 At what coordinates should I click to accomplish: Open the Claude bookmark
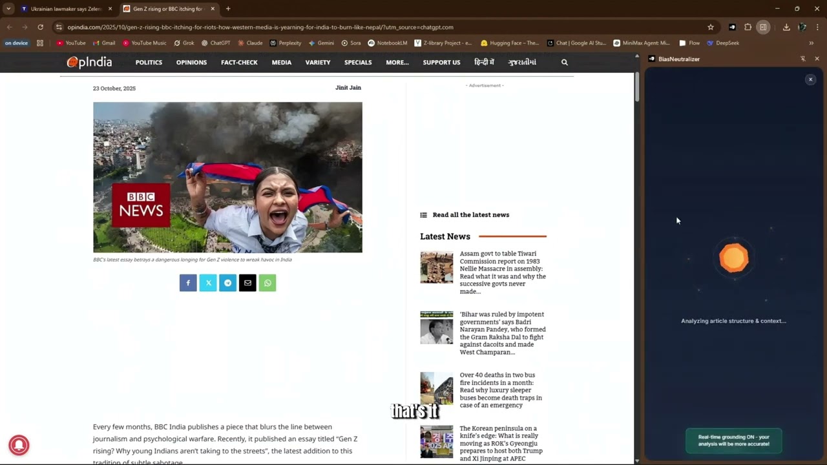[x=250, y=43]
